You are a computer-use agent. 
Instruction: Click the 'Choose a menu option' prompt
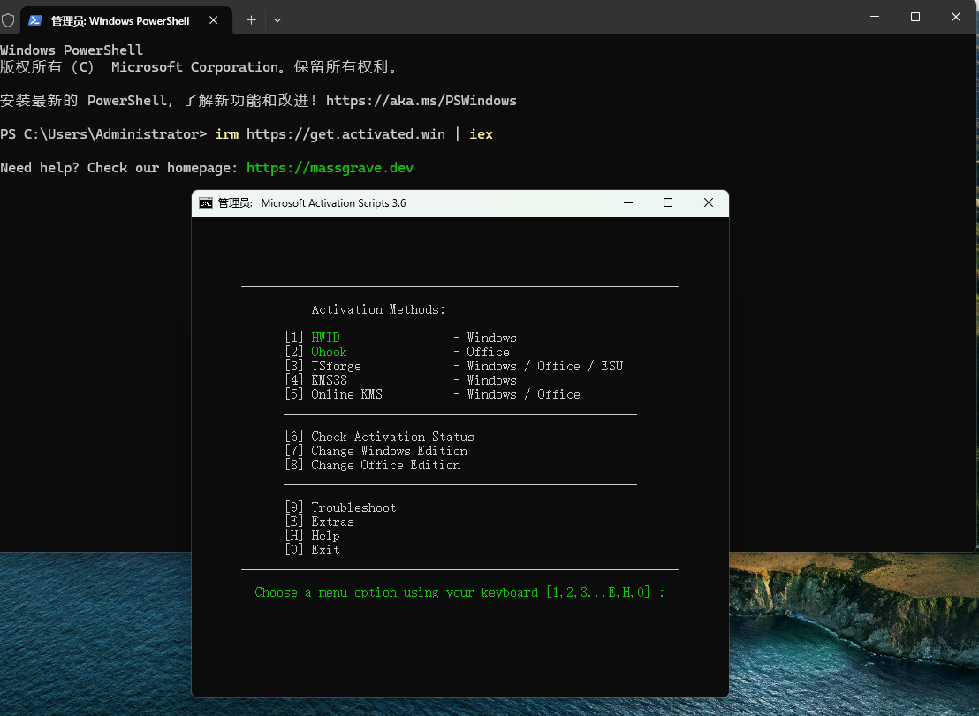click(x=459, y=592)
